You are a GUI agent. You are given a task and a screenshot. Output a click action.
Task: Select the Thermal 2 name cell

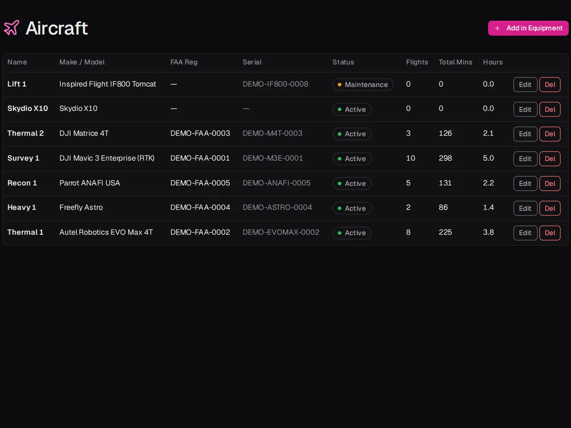pos(26,134)
